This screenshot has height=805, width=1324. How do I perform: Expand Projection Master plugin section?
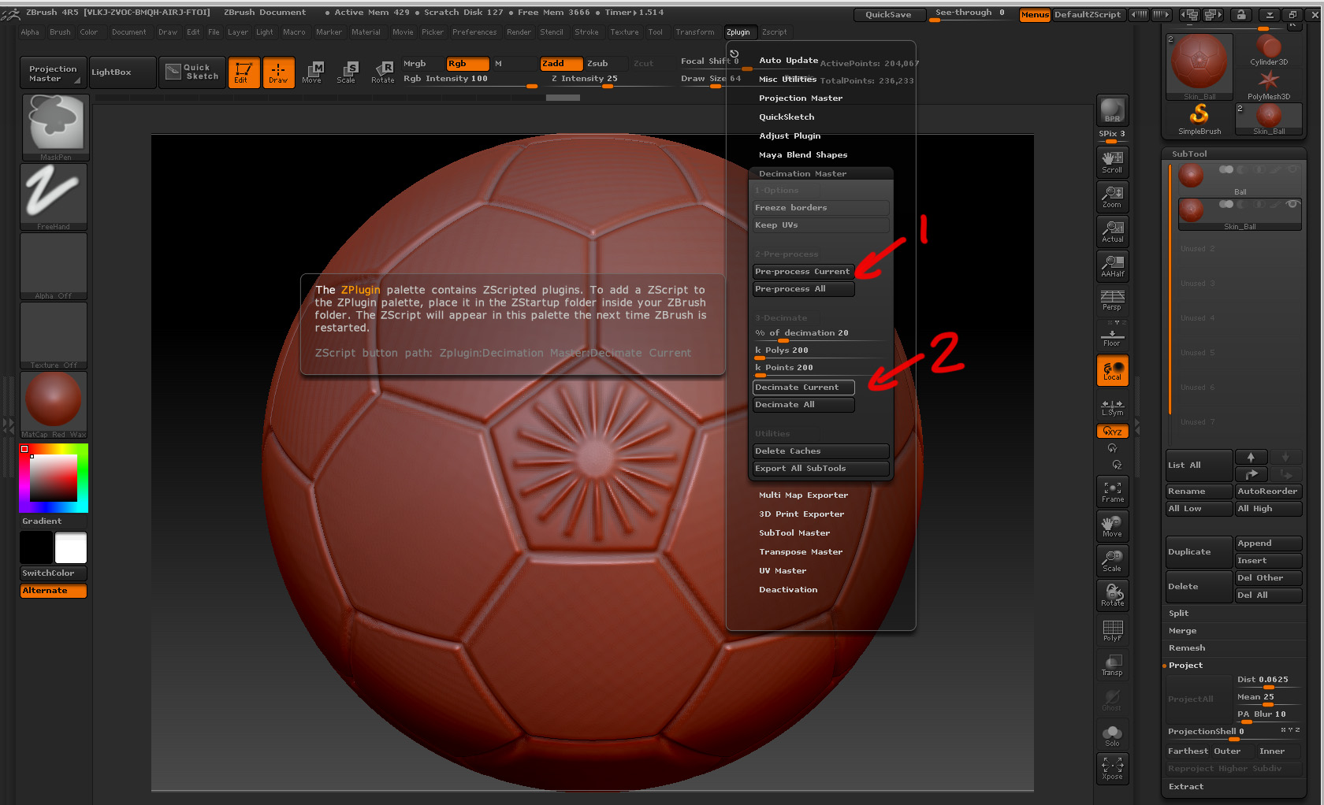point(800,98)
